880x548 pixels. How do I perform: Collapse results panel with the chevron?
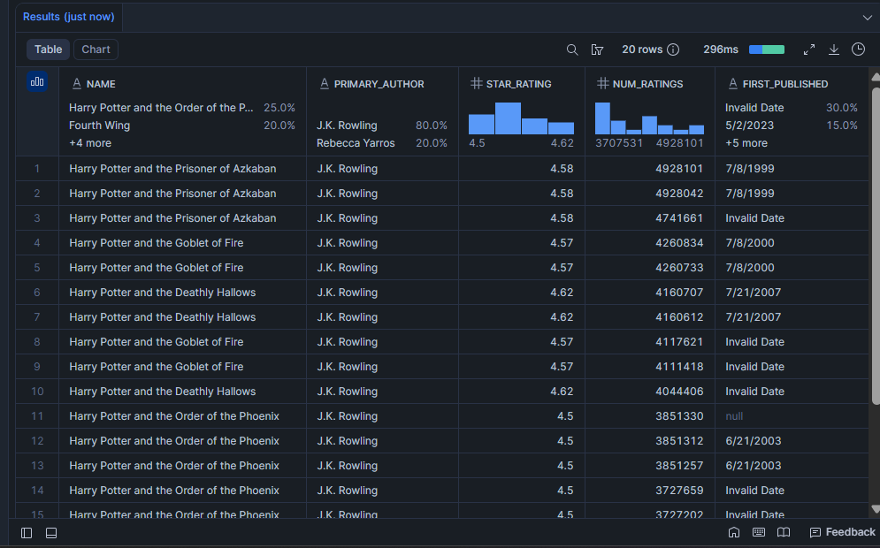pos(867,18)
